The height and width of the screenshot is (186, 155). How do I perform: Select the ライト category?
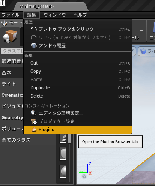coord(12,84)
